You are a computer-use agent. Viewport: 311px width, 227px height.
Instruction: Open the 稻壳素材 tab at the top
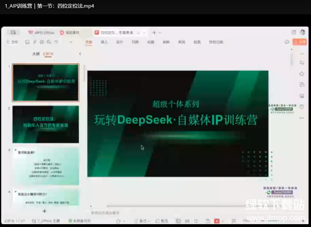pyautogui.click(x=70, y=32)
